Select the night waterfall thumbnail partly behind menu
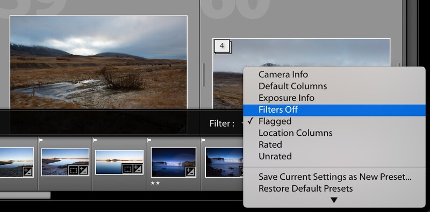Image resolution: width=430 pixels, height=212 pixels. coord(224,163)
